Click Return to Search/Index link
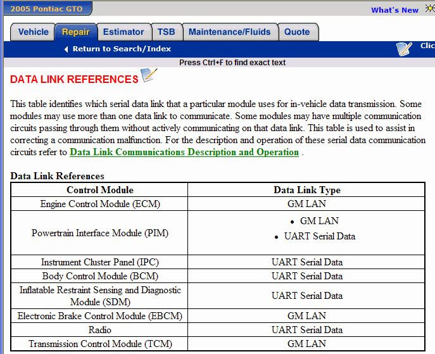 [x=122, y=49]
